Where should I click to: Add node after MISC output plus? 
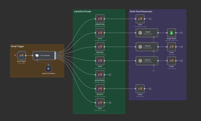pyautogui.click(x=110, y=103)
